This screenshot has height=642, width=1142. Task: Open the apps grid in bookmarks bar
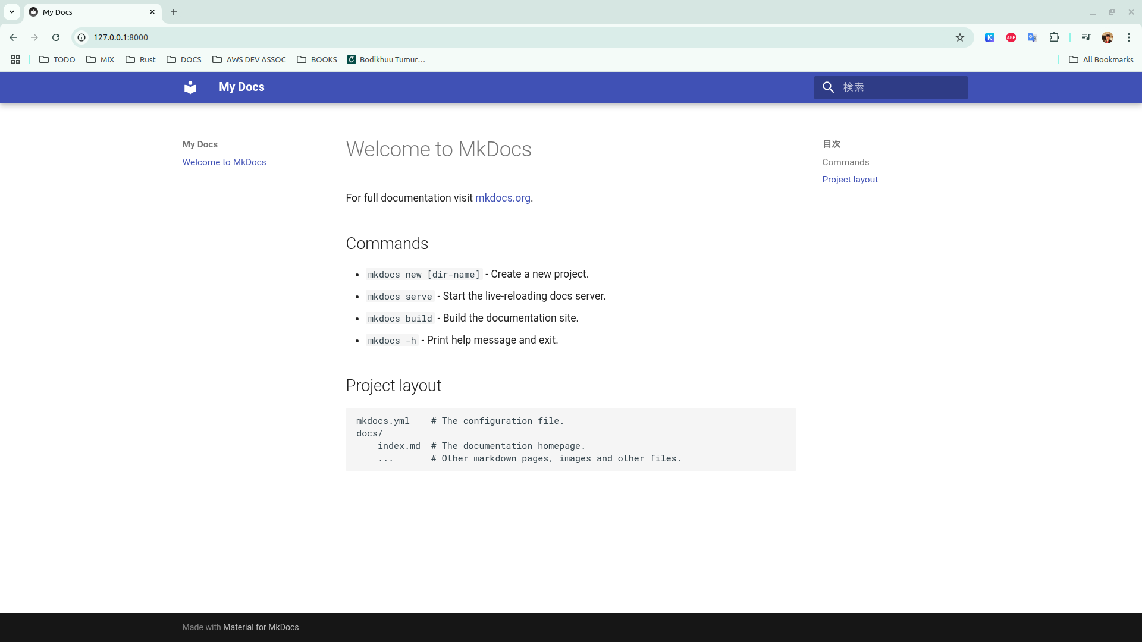15,59
